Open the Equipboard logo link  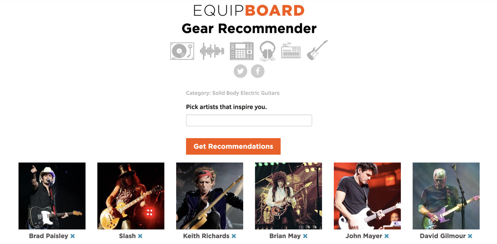(x=249, y=11)
